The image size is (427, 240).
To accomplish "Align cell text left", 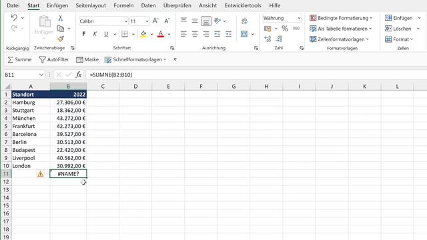I will click(183, 34).
